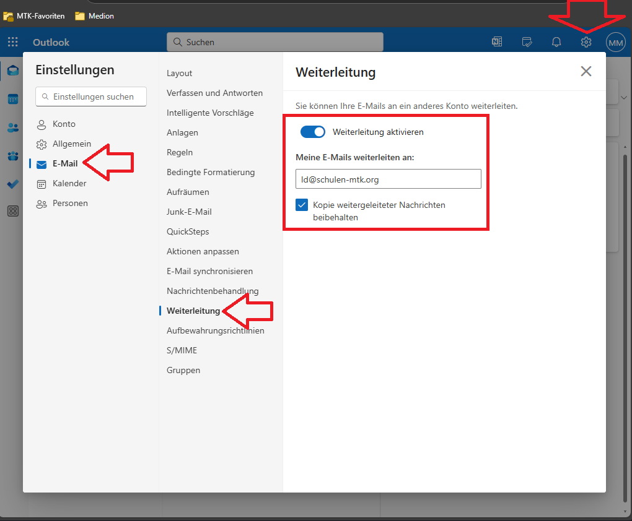632x521 pixels.
Task: Open Calendar from the left app rail
Action: click(x=12, y=99)
